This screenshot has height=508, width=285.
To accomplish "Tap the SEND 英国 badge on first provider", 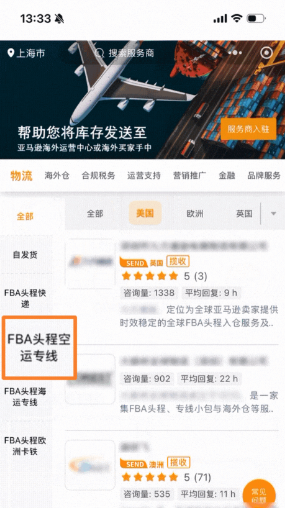I will [141, 263].
